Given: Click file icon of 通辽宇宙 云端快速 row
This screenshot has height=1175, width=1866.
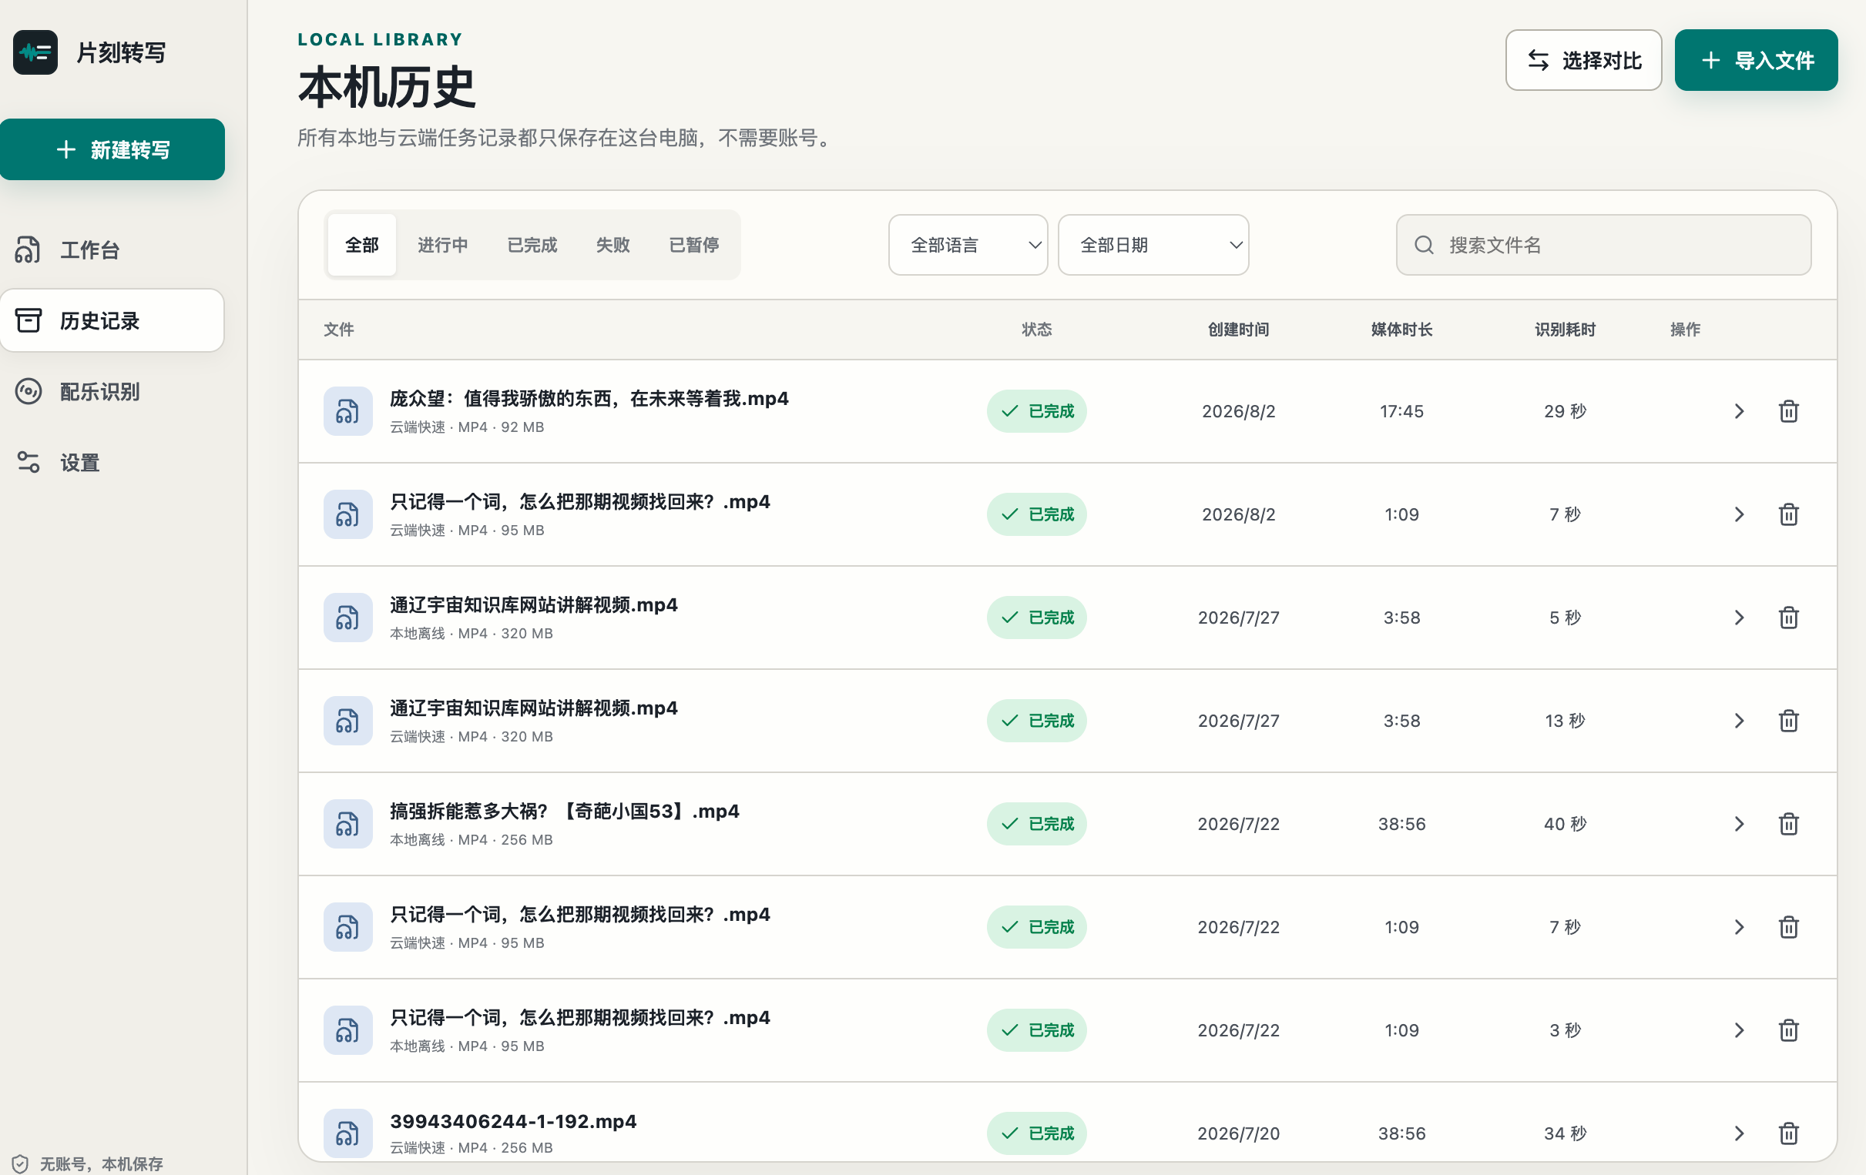Looking at the screenshot, I should click(348, 721).
